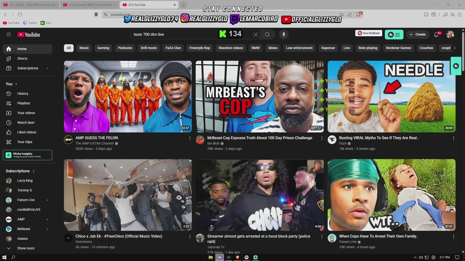Viewport: 465px width, 261px height.
Task: Click the share page icon in address bar
Action: click(x=349, y=14)
